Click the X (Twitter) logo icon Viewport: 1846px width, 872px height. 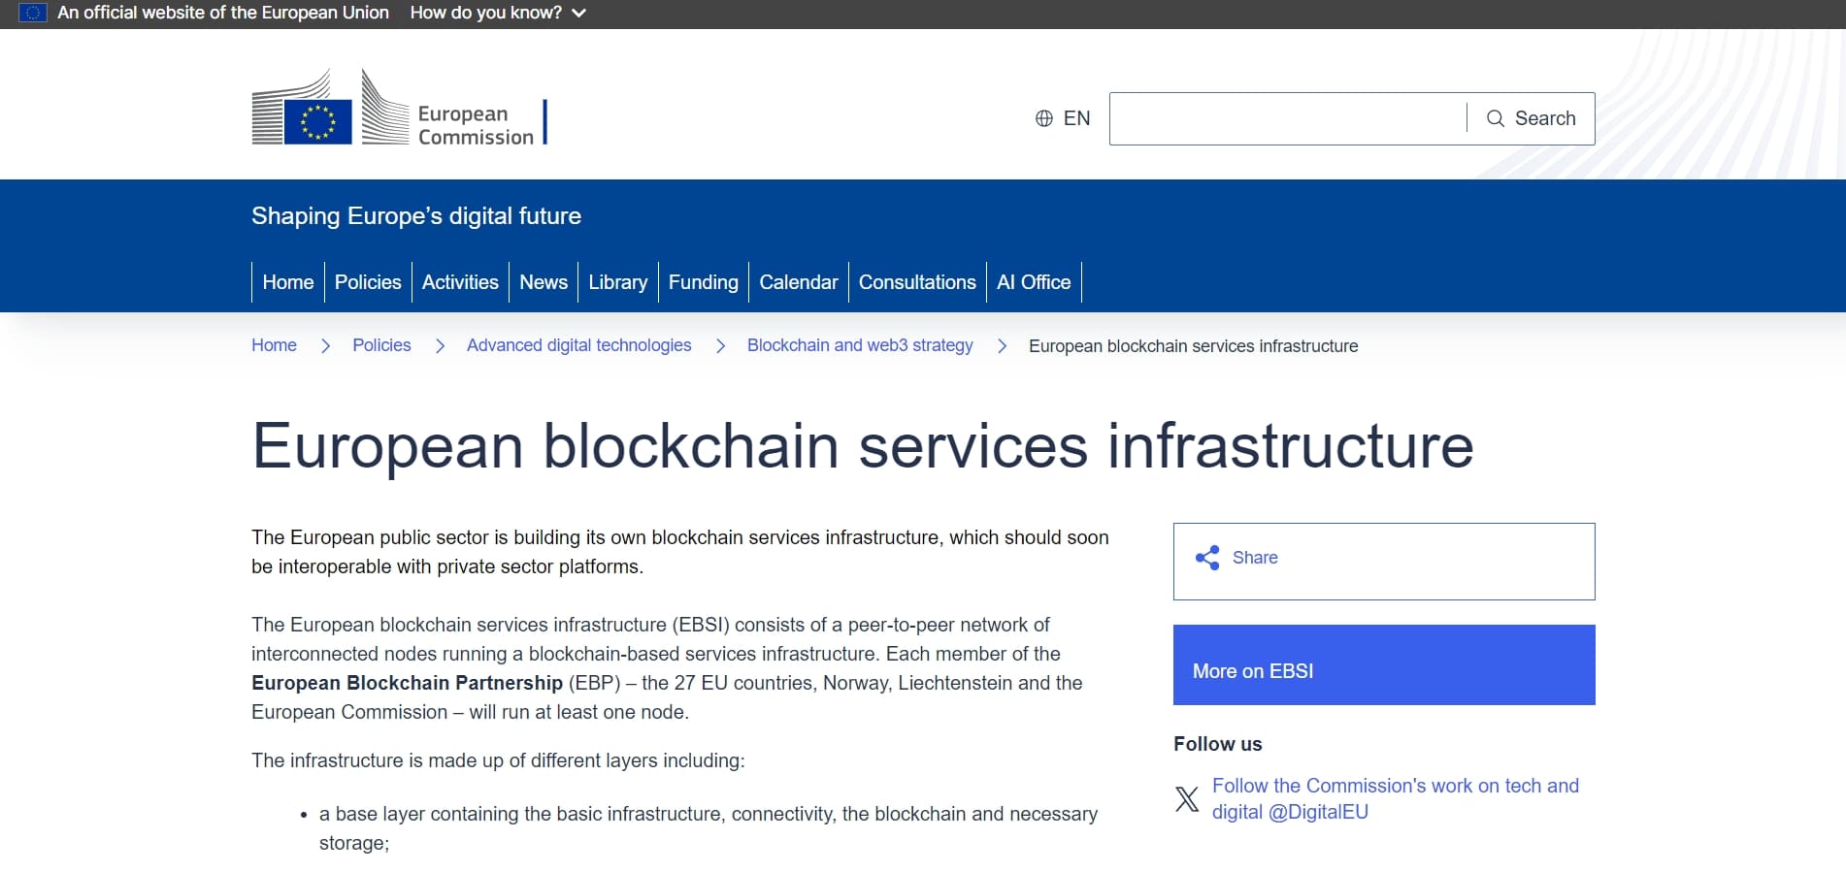click(1187, 799)
